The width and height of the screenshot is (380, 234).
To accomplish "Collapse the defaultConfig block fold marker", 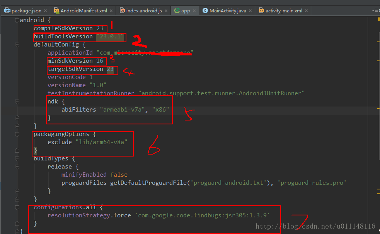I will 17,45.
